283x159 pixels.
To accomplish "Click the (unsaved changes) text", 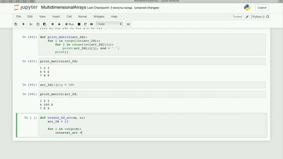I will (x=146, y=8).
